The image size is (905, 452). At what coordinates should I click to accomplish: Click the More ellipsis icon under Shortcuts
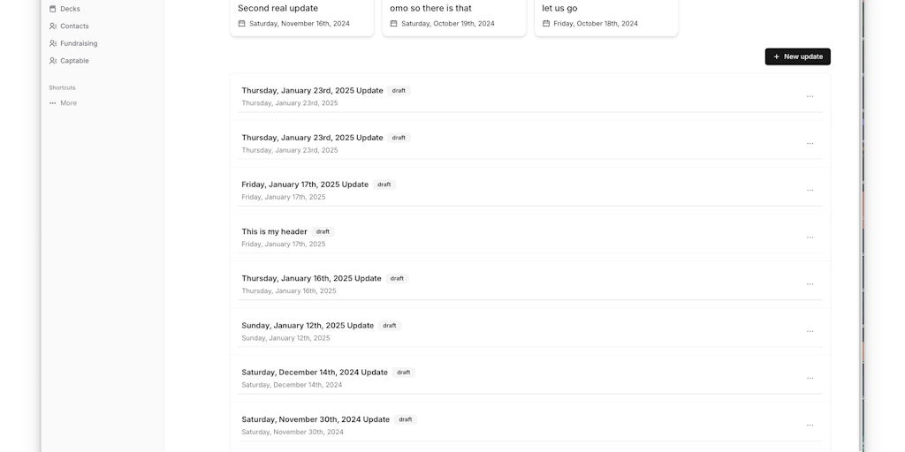click(x=52, y=103)
